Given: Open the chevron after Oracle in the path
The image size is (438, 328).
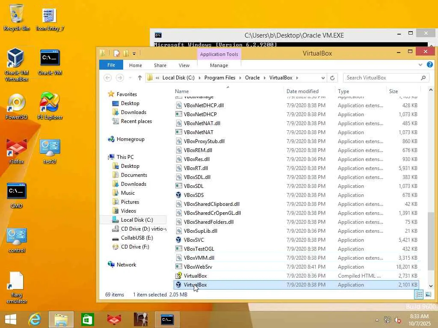Looking at the screenshot, I should 264,78.
